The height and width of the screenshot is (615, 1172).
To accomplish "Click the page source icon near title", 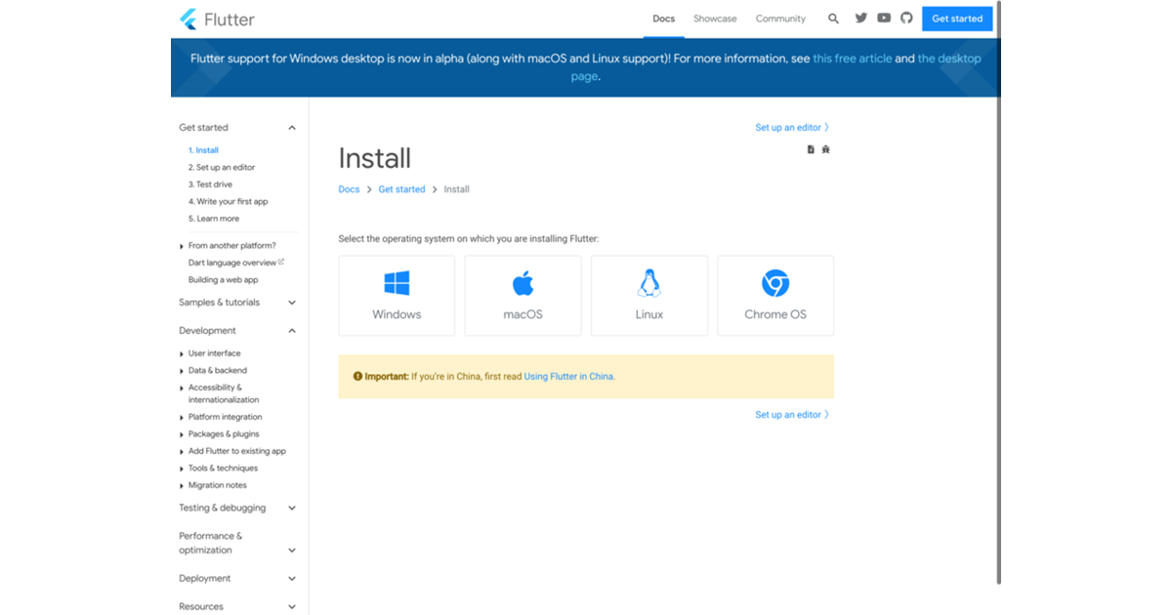I will 811,149.
